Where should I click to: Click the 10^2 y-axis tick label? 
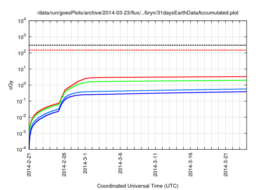tap(22, 53)
